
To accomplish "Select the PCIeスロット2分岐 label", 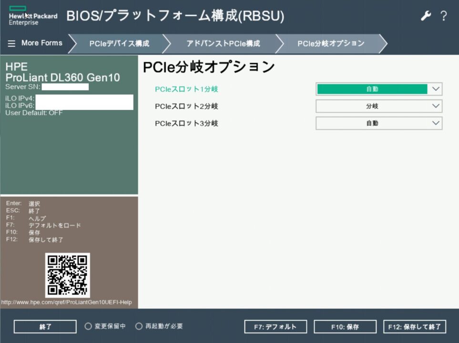I will [186, 106].
